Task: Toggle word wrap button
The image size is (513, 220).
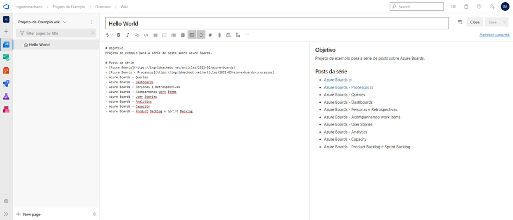Action: coord(192,35)
